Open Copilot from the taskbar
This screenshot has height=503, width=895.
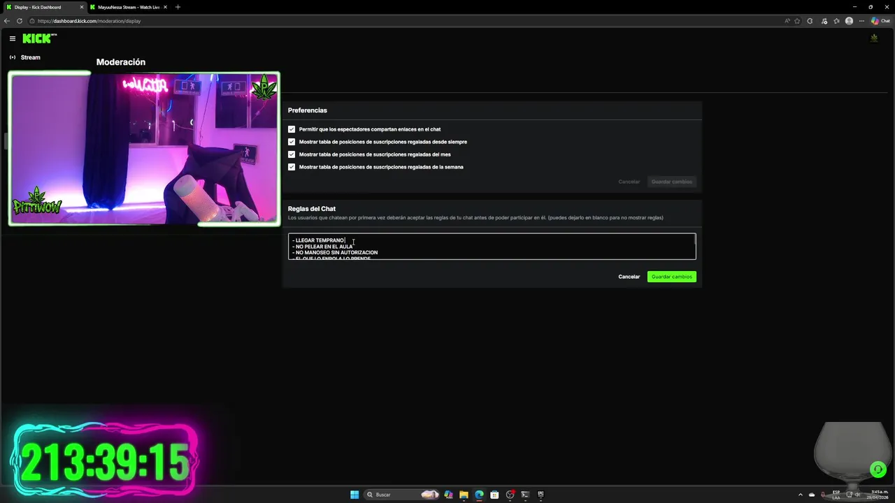448,495
